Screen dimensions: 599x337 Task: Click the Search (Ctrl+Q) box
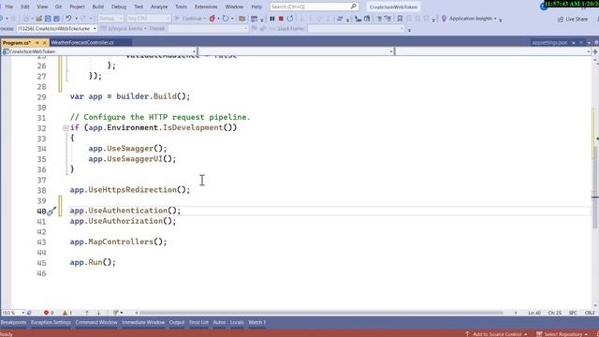[314, 7]
